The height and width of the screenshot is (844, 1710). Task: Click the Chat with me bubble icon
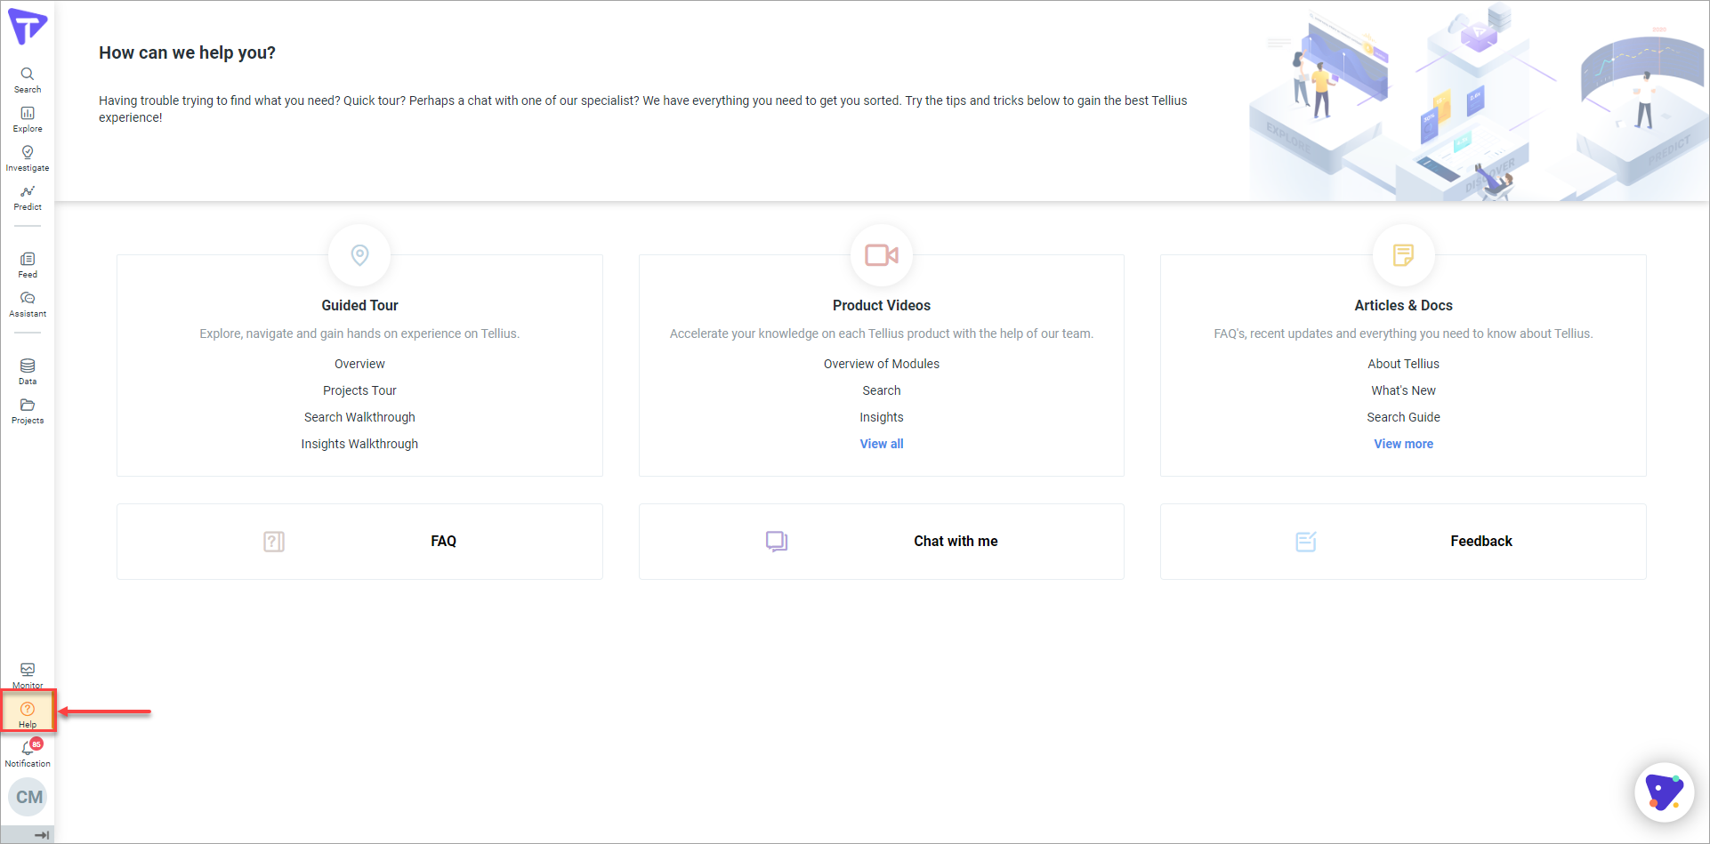(x=777, y=542)
